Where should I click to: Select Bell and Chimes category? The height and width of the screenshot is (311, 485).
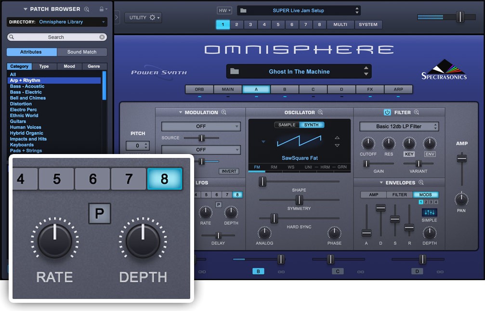pos(28,98)
